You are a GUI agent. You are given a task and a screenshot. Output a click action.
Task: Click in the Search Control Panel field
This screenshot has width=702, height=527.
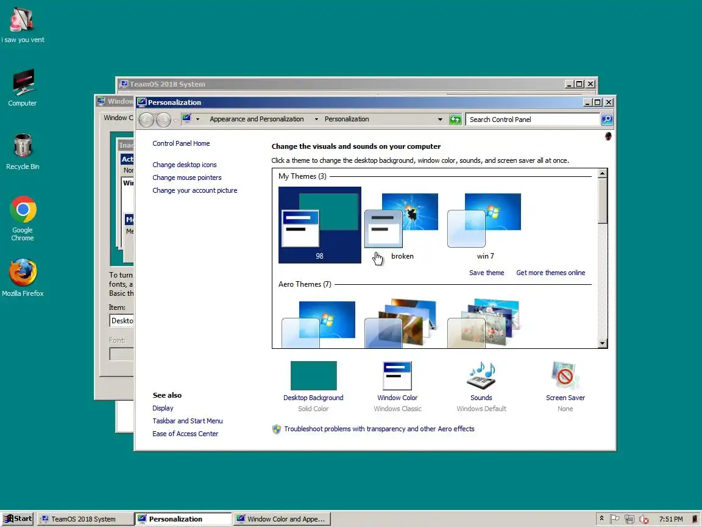[533, 119]
